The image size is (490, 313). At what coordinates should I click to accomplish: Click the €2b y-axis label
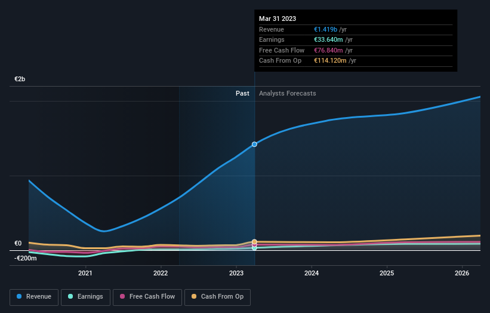point(20,79)
